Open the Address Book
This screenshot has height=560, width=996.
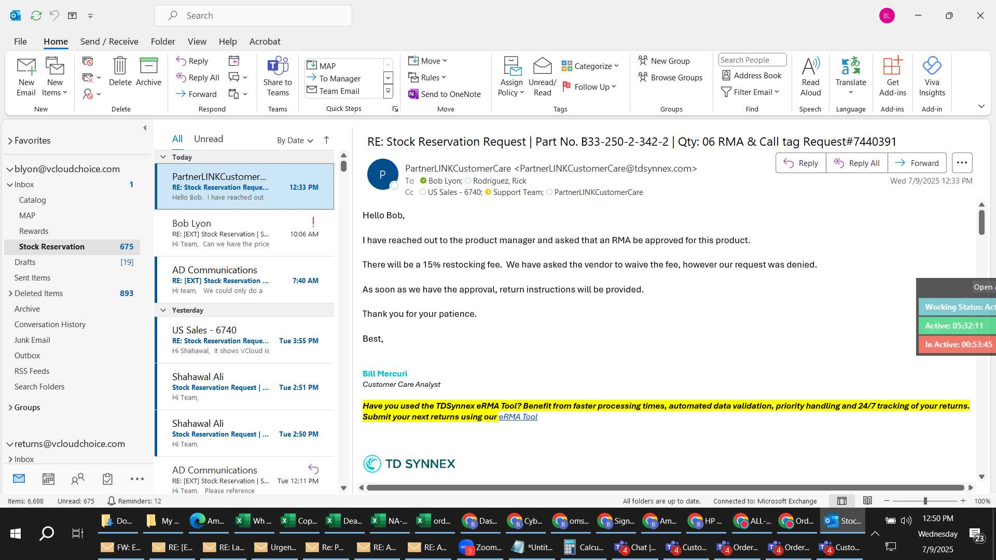point(752,75)
